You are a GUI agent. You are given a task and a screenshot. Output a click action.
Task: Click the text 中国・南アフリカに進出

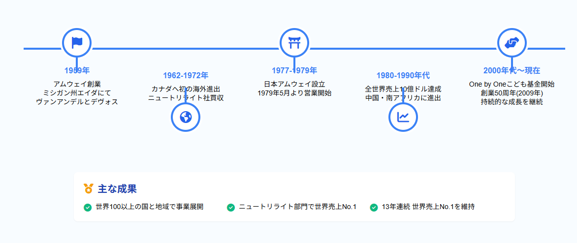tap(403, 98)
